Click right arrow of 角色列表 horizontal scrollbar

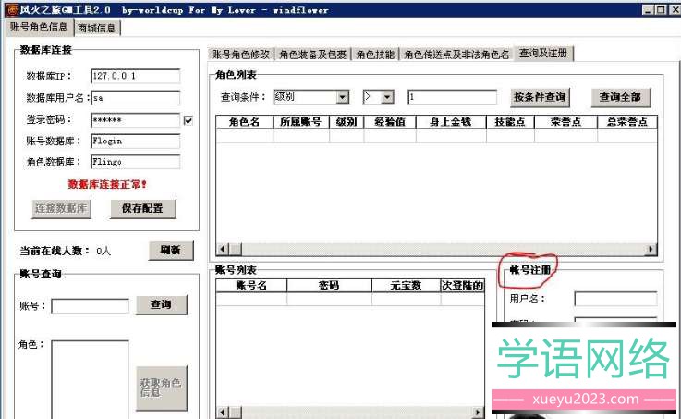coord(651,249)
